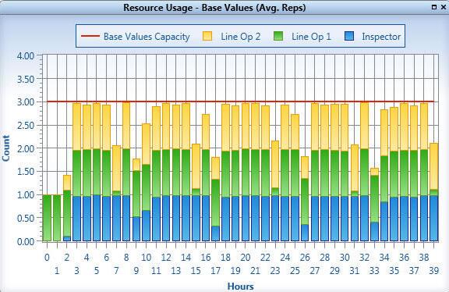Viewport: 449px width, 292px height.
Task: Click the green bar segment at hour 17
Action: tap(216, 203)
